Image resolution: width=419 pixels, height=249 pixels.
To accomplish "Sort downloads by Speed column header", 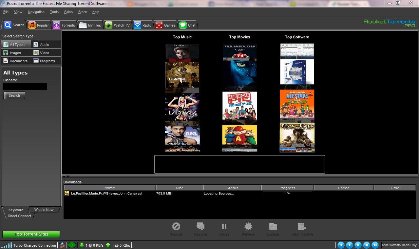I will pos(344,188).
